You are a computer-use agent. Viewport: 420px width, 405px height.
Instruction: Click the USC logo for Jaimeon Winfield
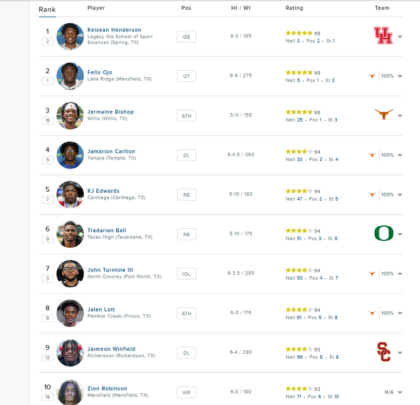(x=383, y=352)
